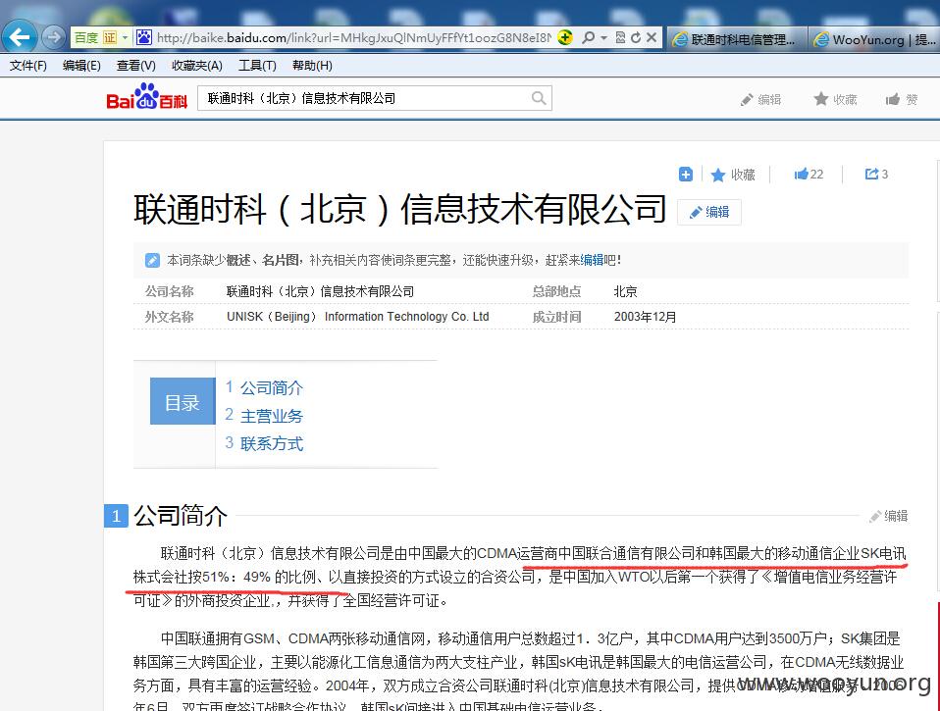The height and width of the screenshot is (711, 940).
Task: Switch to the 联通时科电信管理 tab
Action: pos(736,39)
